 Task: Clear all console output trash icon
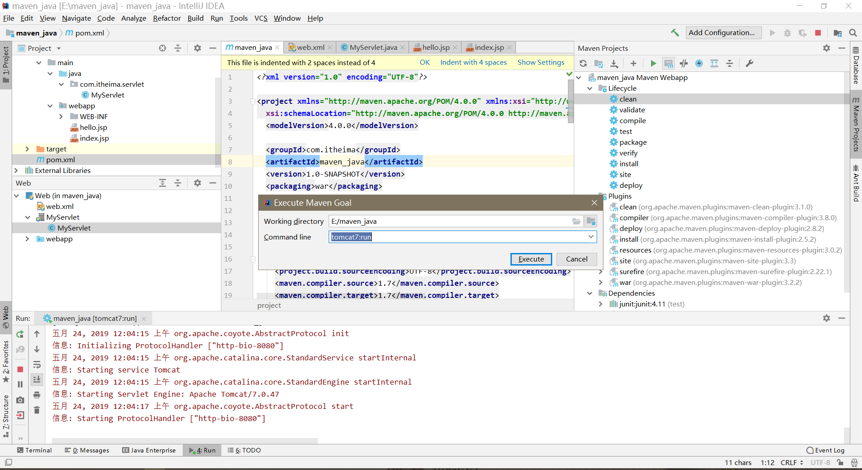click(37, 410)
